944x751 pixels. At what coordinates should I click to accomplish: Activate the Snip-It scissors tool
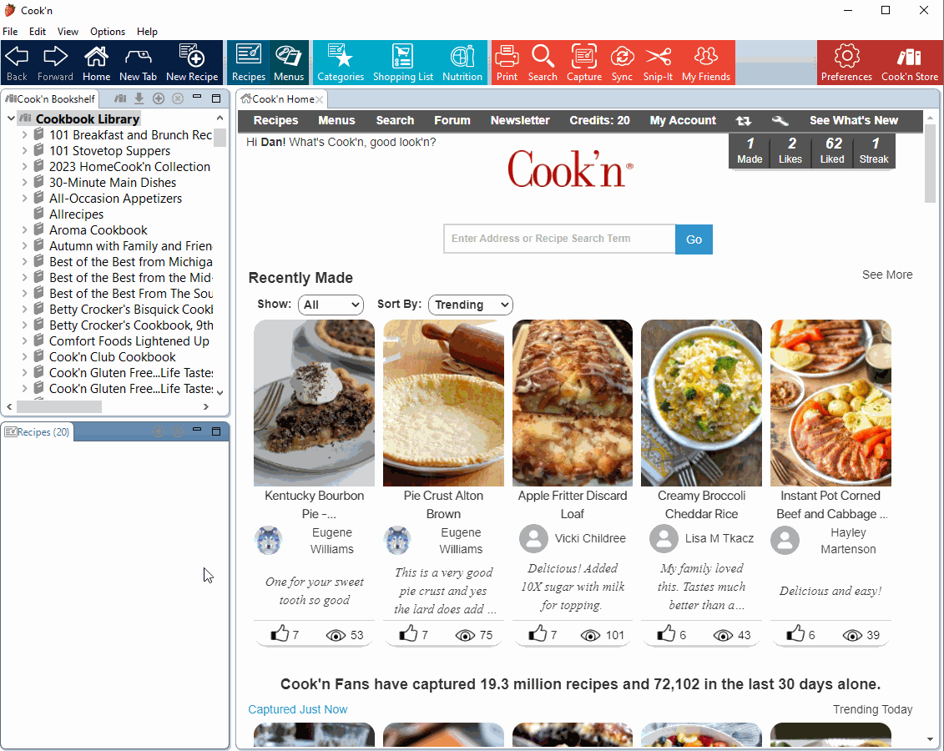[x=658, y=63]
